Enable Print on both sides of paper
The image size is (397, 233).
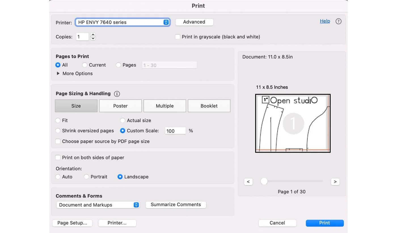(58, 157)
